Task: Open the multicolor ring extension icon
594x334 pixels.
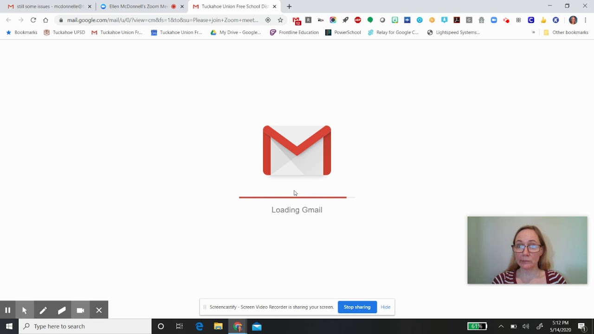Action: [x=333, y=20]
